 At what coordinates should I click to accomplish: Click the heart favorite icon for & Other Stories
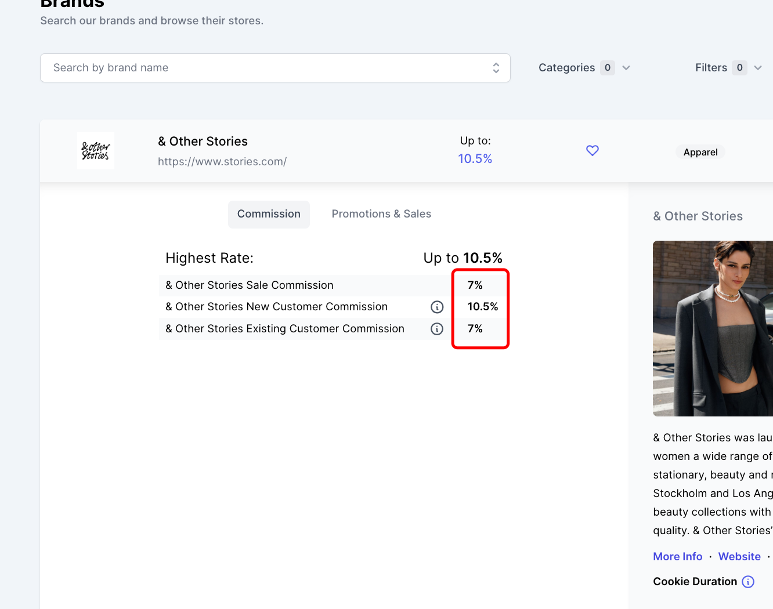pyautogui.click(x=592, y=151)
